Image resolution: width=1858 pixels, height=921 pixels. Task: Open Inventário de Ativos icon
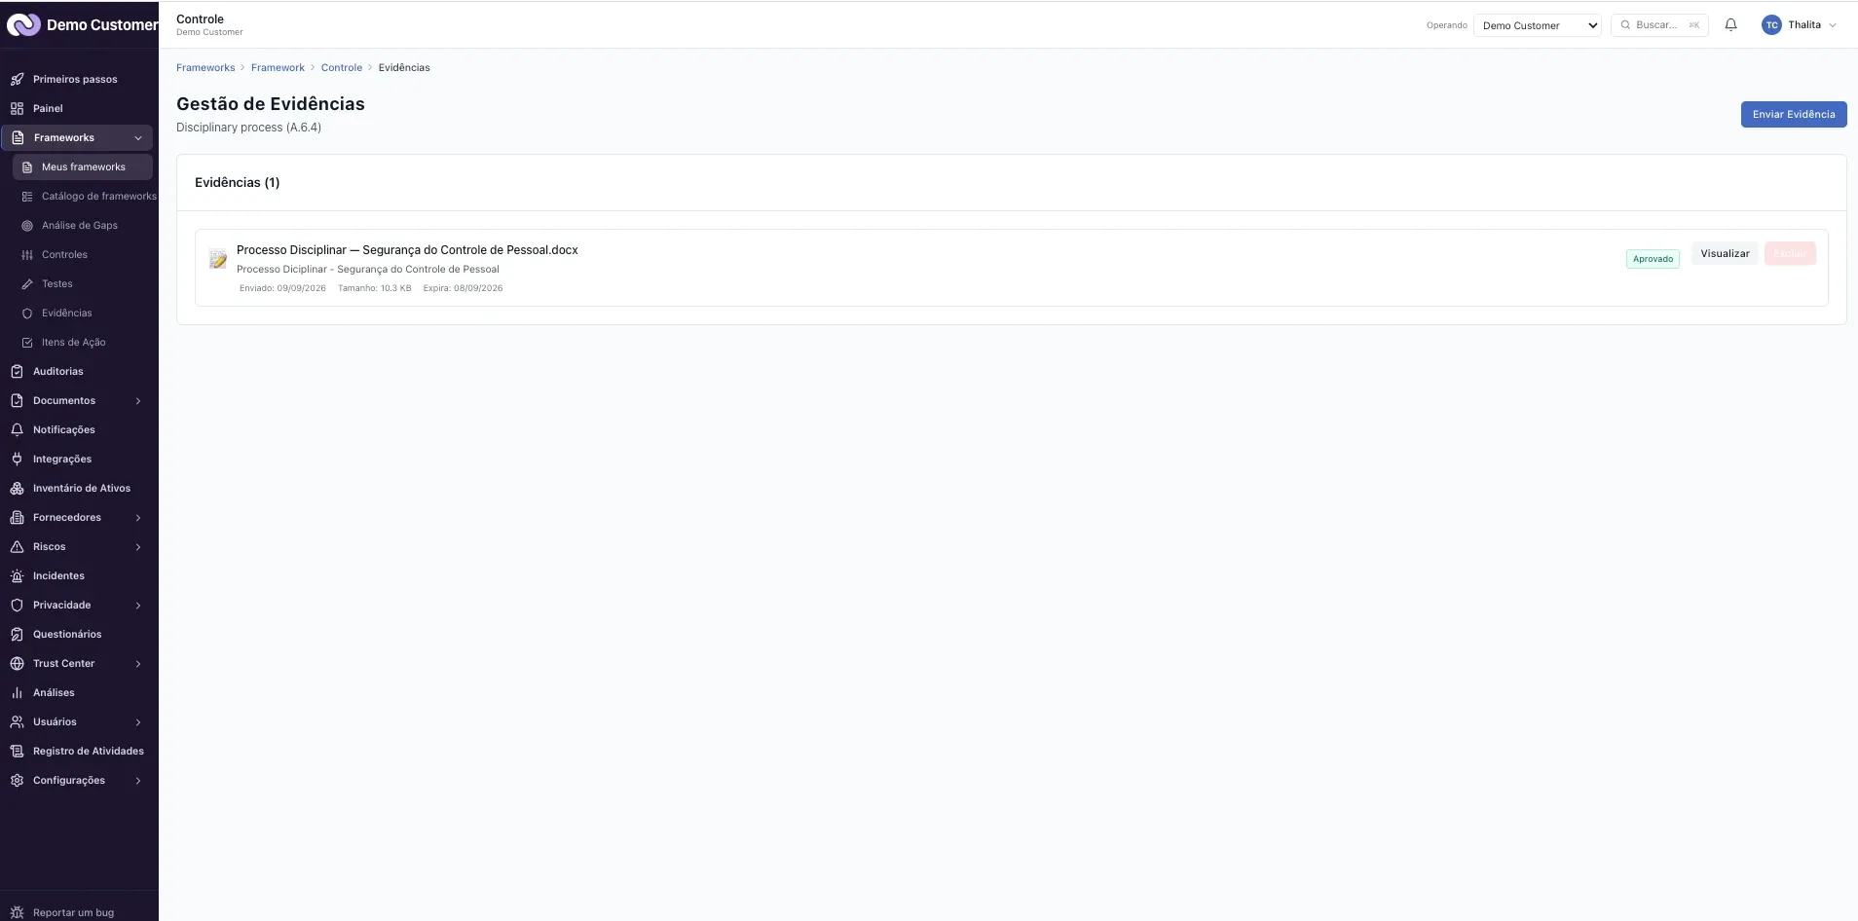coord(17,488)
